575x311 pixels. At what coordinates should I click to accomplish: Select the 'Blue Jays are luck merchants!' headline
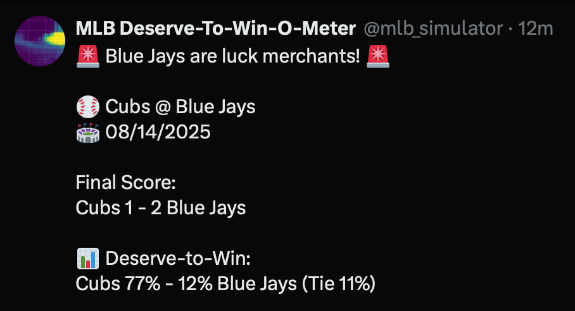232,57
